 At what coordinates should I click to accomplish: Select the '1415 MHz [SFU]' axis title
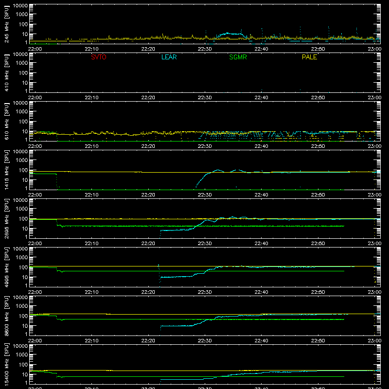pyautogui.click(x=6, y=170)
